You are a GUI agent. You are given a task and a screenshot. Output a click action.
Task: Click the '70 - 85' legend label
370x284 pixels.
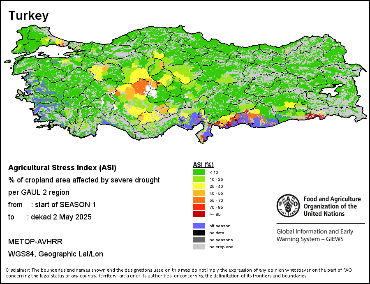pos(216,207)
